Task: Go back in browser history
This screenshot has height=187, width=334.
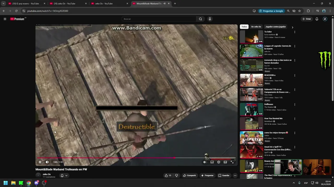Action: 4,11
